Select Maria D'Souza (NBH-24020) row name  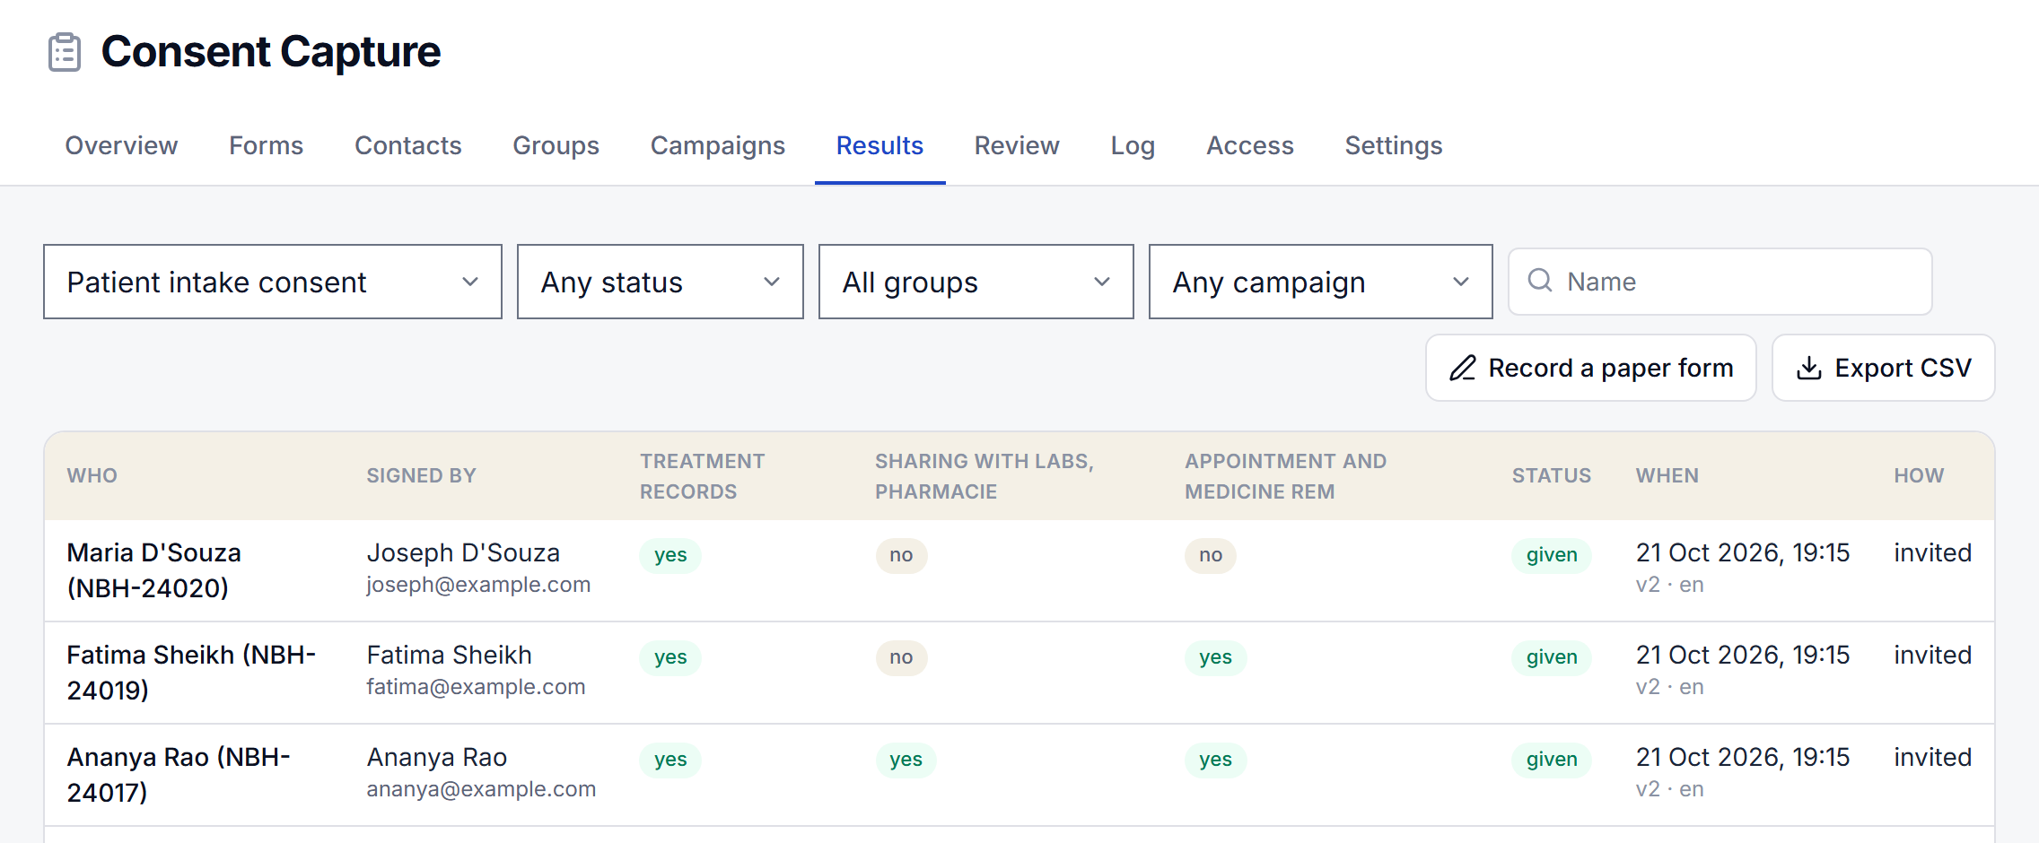(154, 570)
